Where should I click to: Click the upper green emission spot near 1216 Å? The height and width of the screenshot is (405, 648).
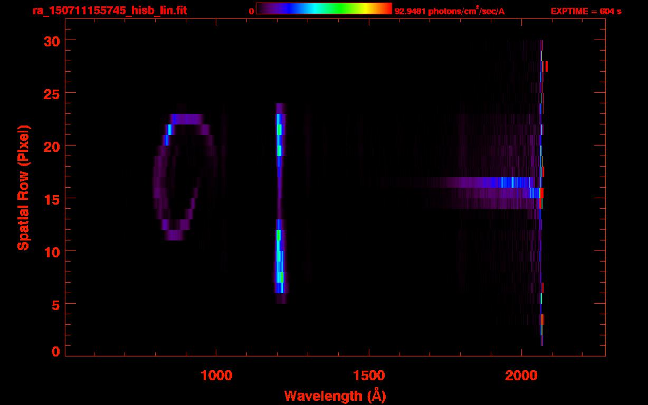pos(279,129)
